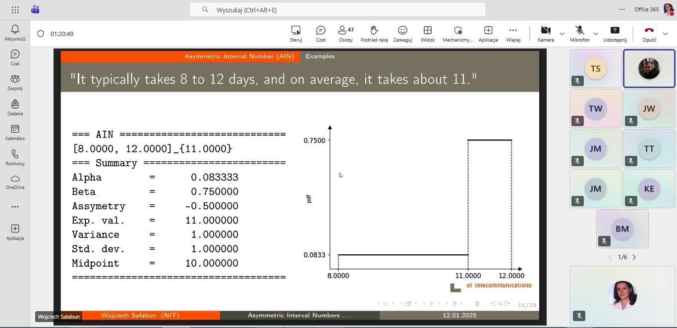Expand microphone options dropdown arrow
The height and width of the screenshot is (328, 677).
pos(595,34)
